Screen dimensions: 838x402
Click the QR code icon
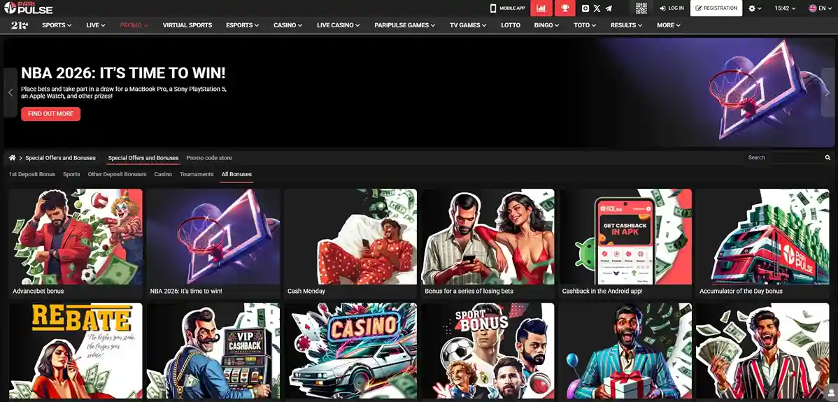point(641,8)
